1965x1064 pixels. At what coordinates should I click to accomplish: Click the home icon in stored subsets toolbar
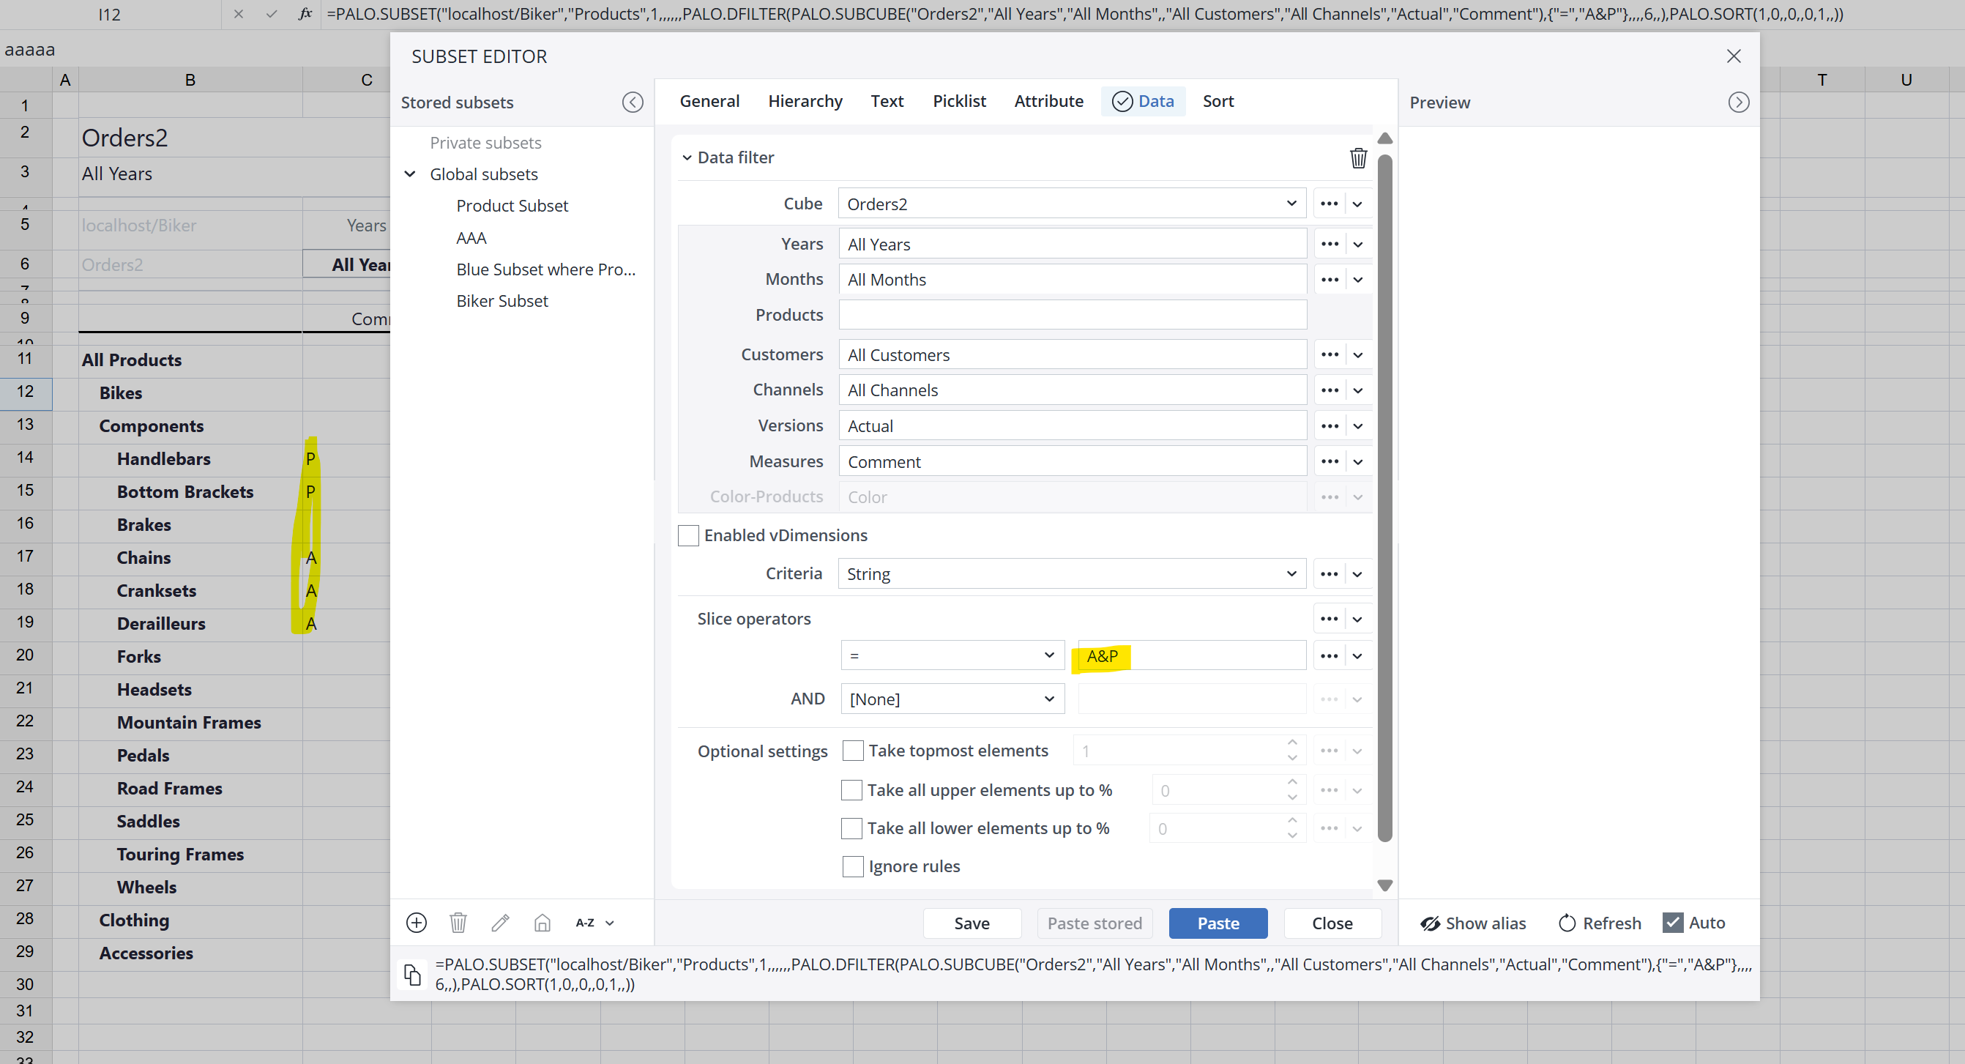[542, 923]
